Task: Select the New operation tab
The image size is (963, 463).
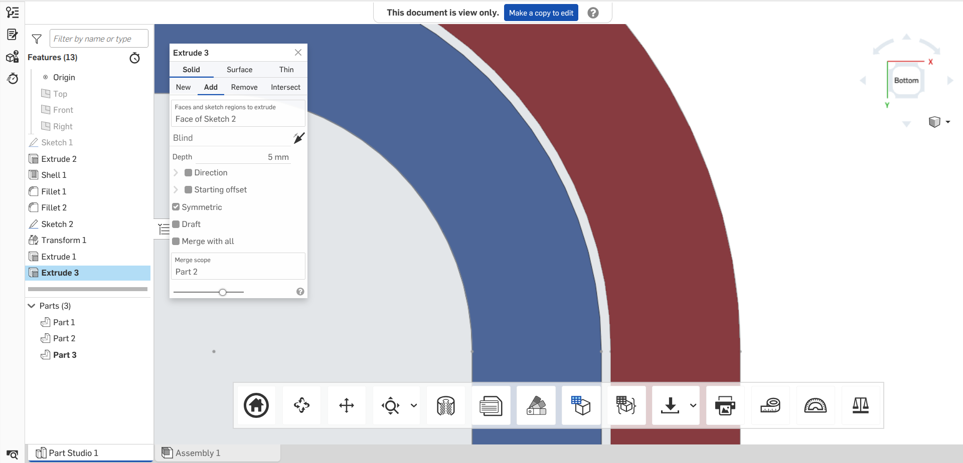Action: (x=183, y=87)
